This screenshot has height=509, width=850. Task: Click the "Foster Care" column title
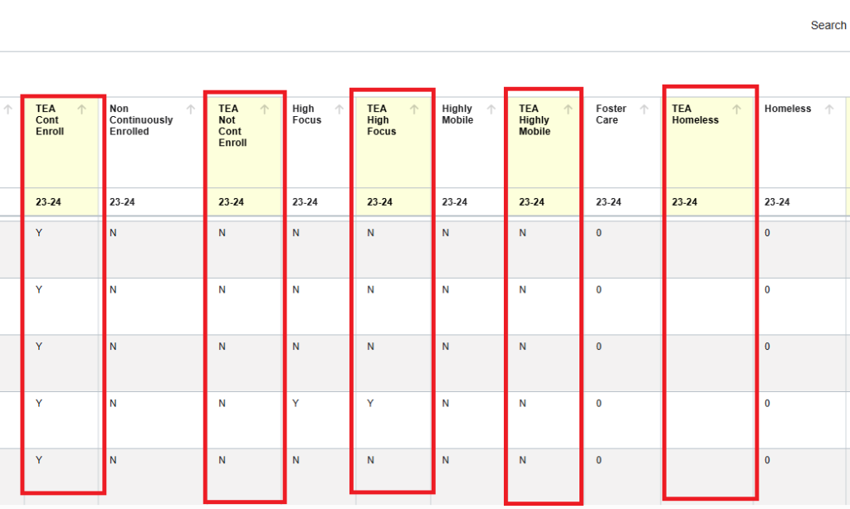click(x=611, y=114)
